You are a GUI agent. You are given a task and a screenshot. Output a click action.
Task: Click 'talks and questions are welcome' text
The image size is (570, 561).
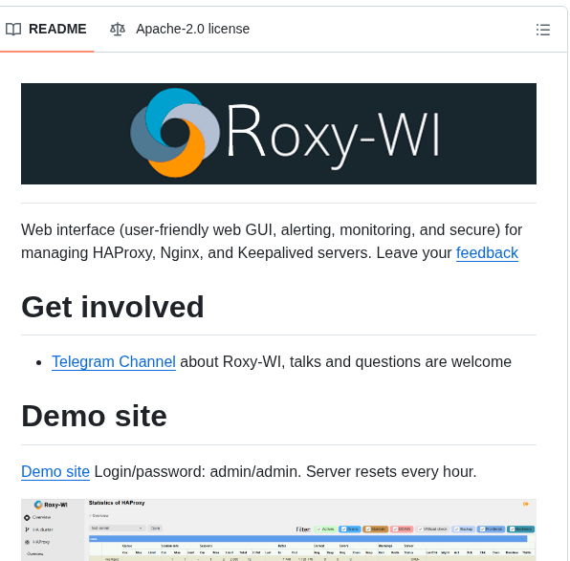click(400, 362)
